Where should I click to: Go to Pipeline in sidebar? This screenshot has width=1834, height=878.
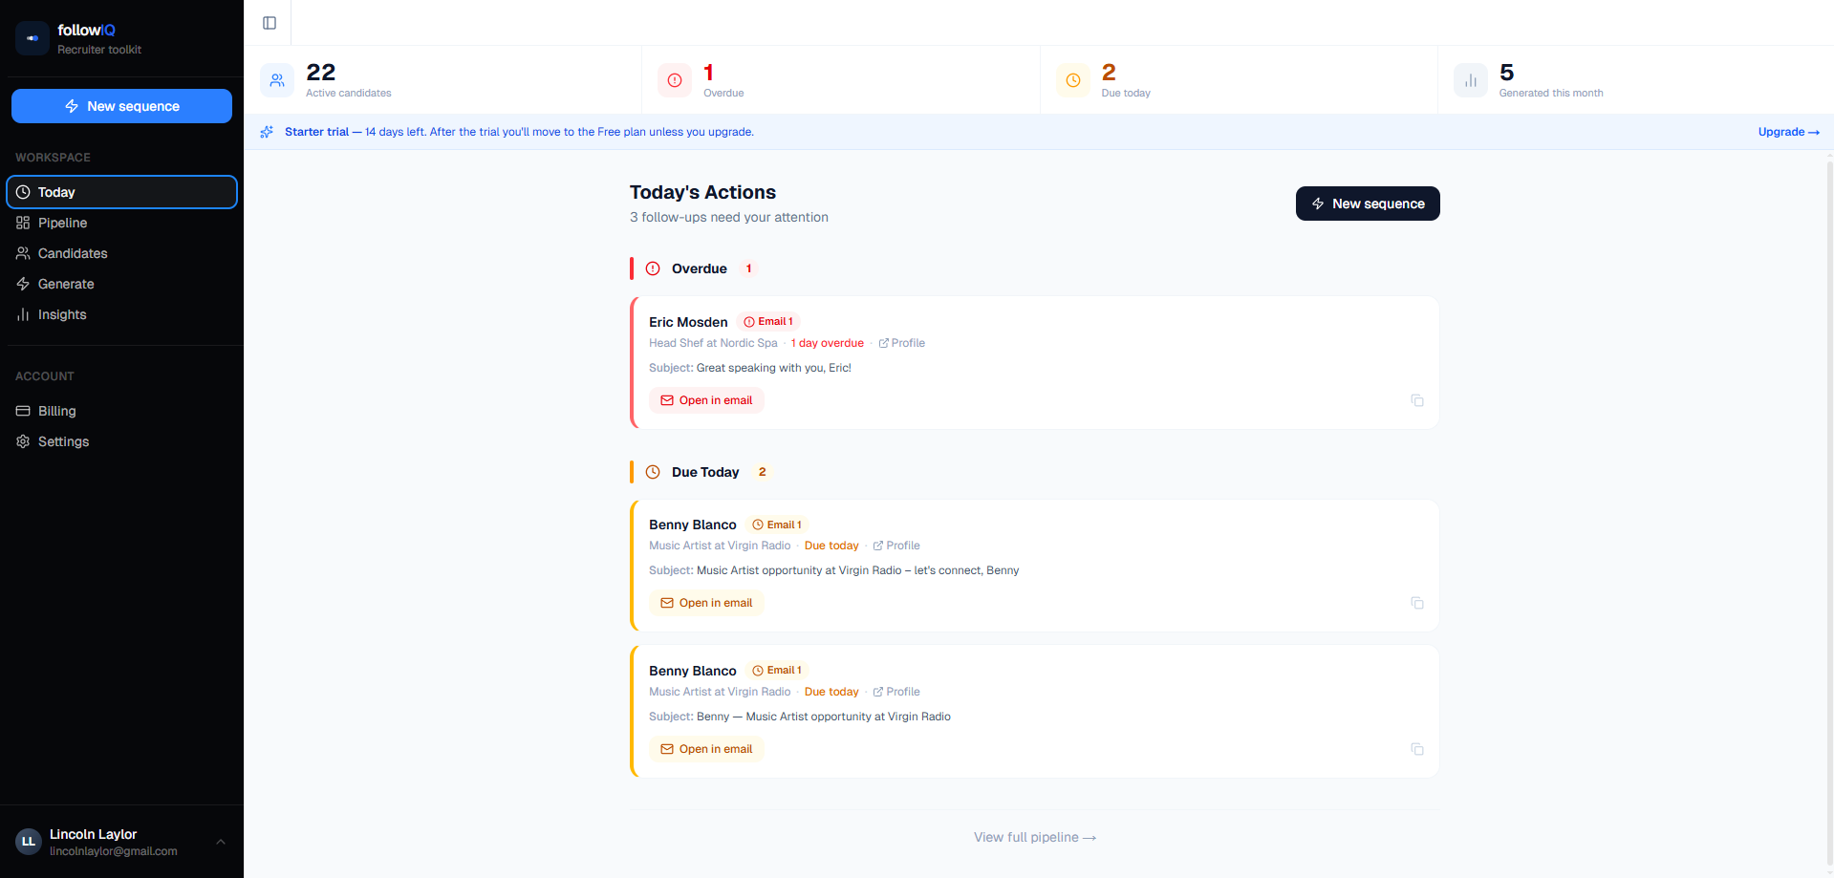121,223
